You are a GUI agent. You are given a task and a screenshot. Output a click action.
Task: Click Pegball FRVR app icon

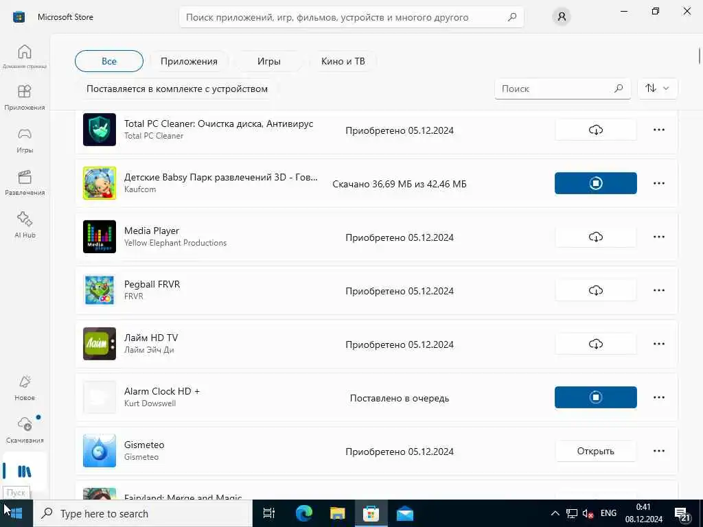click(100, 290)
